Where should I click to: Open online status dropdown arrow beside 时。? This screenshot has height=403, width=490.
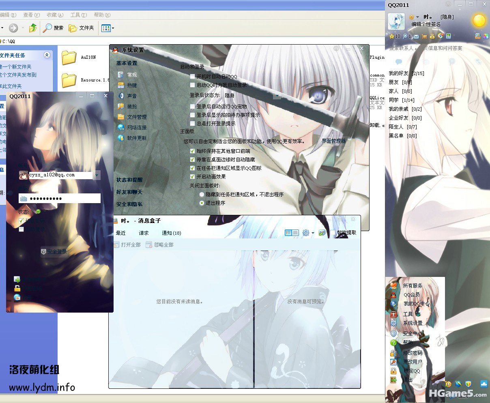point(418,17)
